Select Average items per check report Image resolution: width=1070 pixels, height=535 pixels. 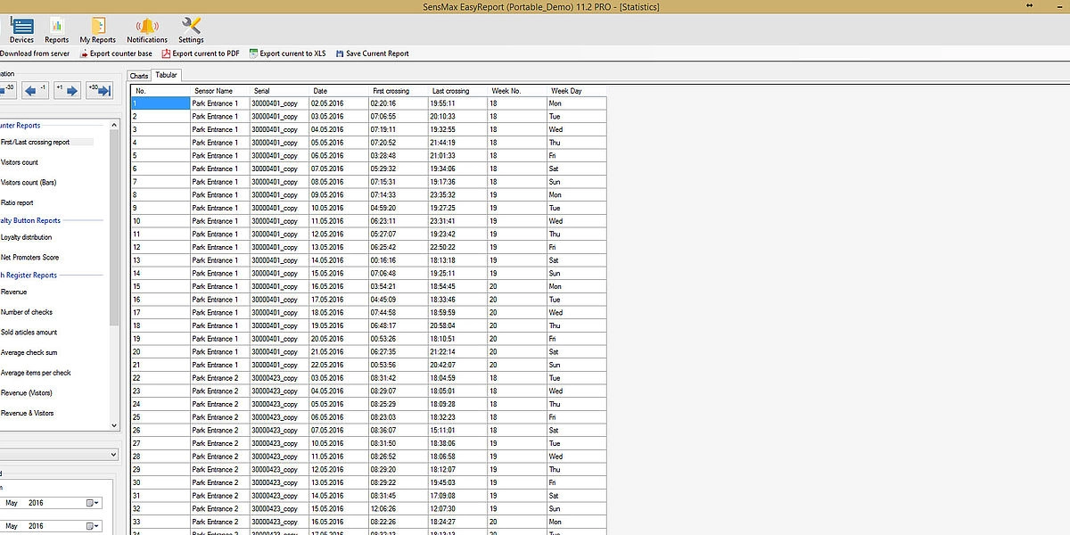37,373
